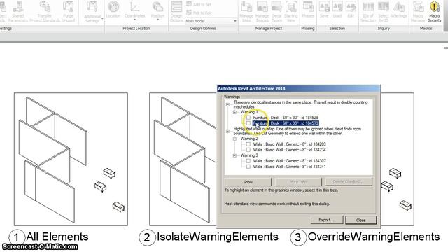
Task: Run Purge Unused tool
Action: coord(68,11)
